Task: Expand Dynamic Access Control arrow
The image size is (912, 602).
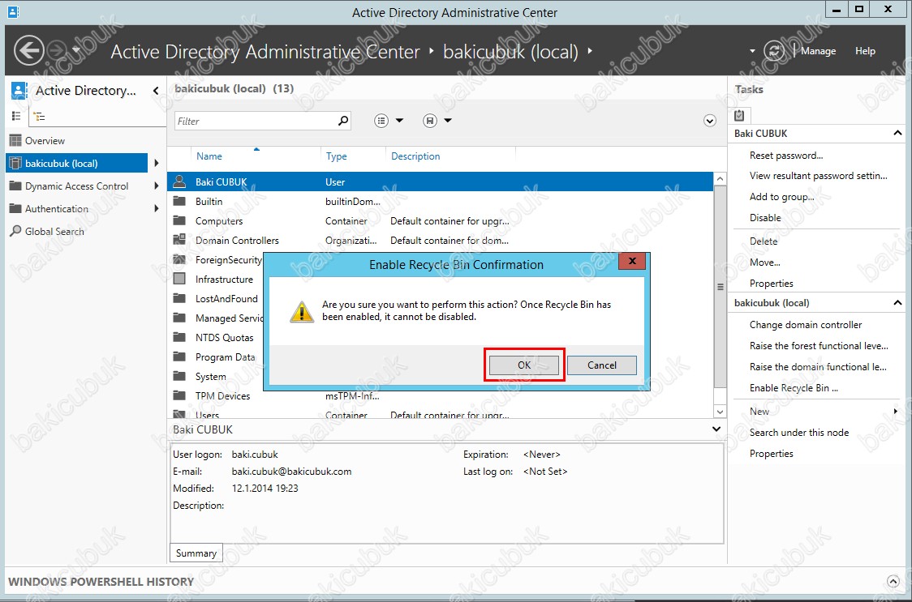Action: click(156, 186)
